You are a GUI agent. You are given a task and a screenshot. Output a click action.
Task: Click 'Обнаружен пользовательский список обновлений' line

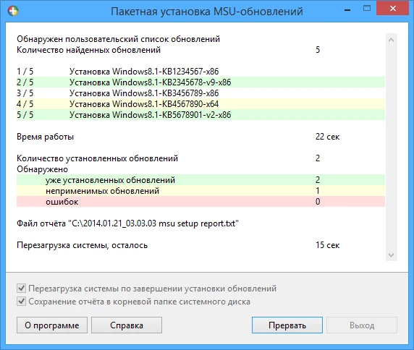[x=118, y=39]
